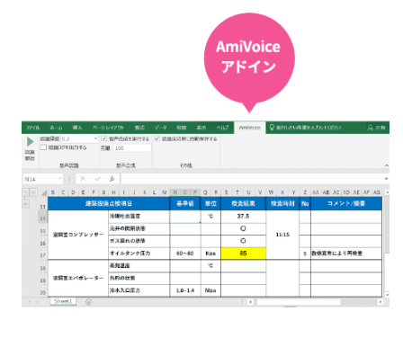Click the 基準値 header cell
This screenshot has height=338, width=403.
pyautogui.click(x=185, y=204)
